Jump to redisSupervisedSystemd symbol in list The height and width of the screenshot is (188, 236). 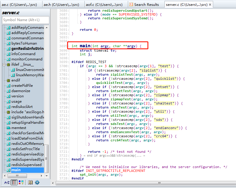28,160
